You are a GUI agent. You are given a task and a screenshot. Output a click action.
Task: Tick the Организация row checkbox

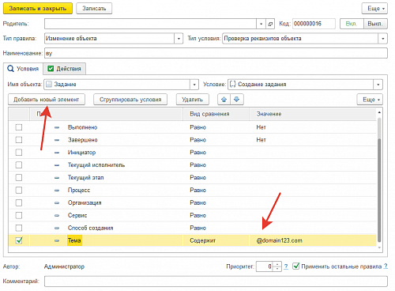[19, 202]
